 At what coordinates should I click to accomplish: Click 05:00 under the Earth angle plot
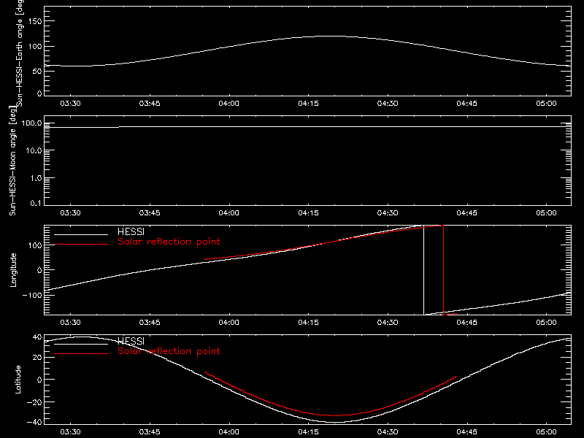click(546, 104)
